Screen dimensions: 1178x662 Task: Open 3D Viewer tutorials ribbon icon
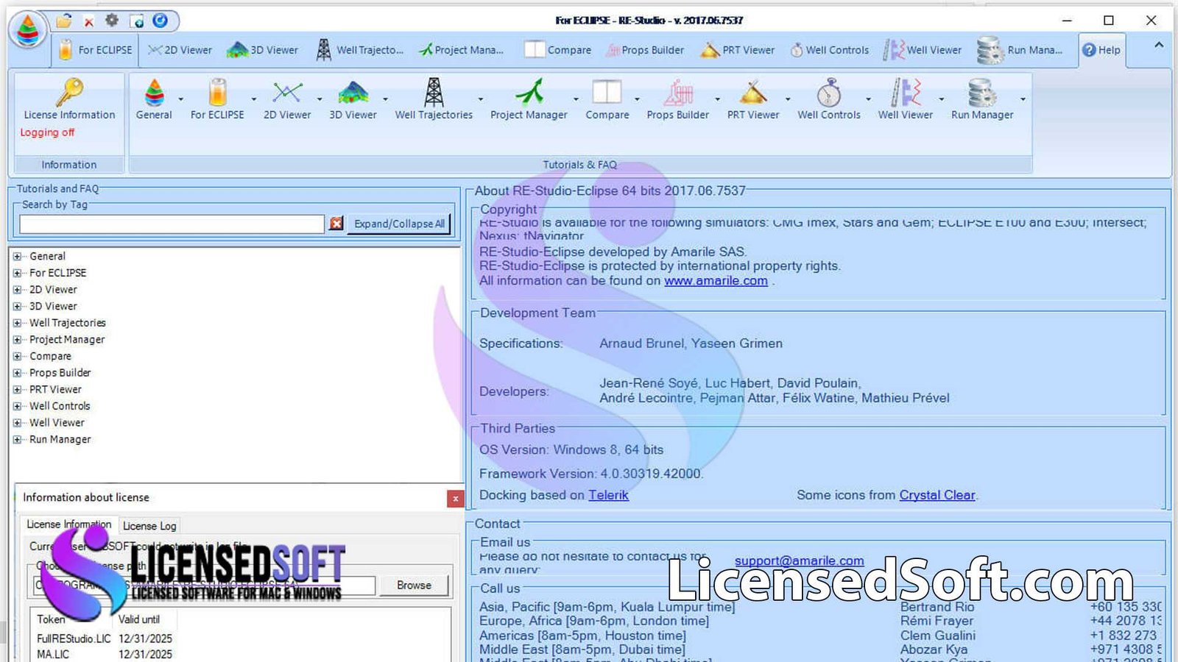click(353, 93)
